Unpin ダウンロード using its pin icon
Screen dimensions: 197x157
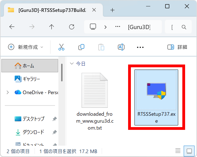pos(55,132)
